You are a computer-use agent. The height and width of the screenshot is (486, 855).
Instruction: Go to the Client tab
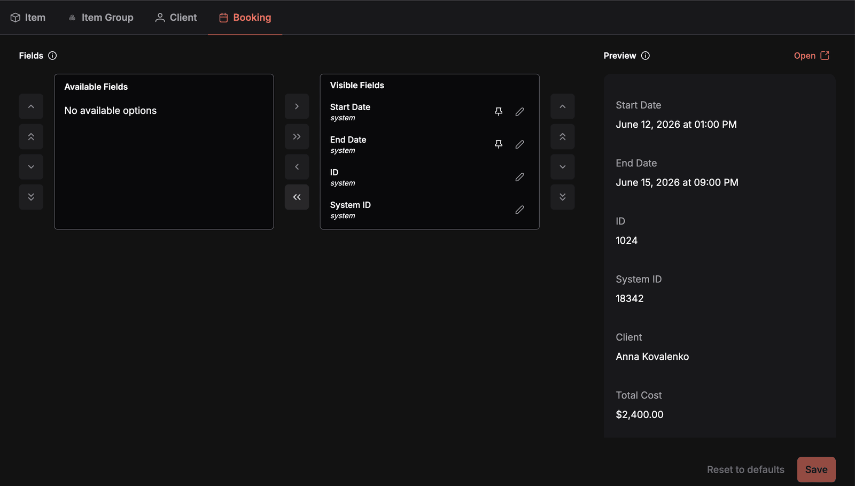coord(176,18)
